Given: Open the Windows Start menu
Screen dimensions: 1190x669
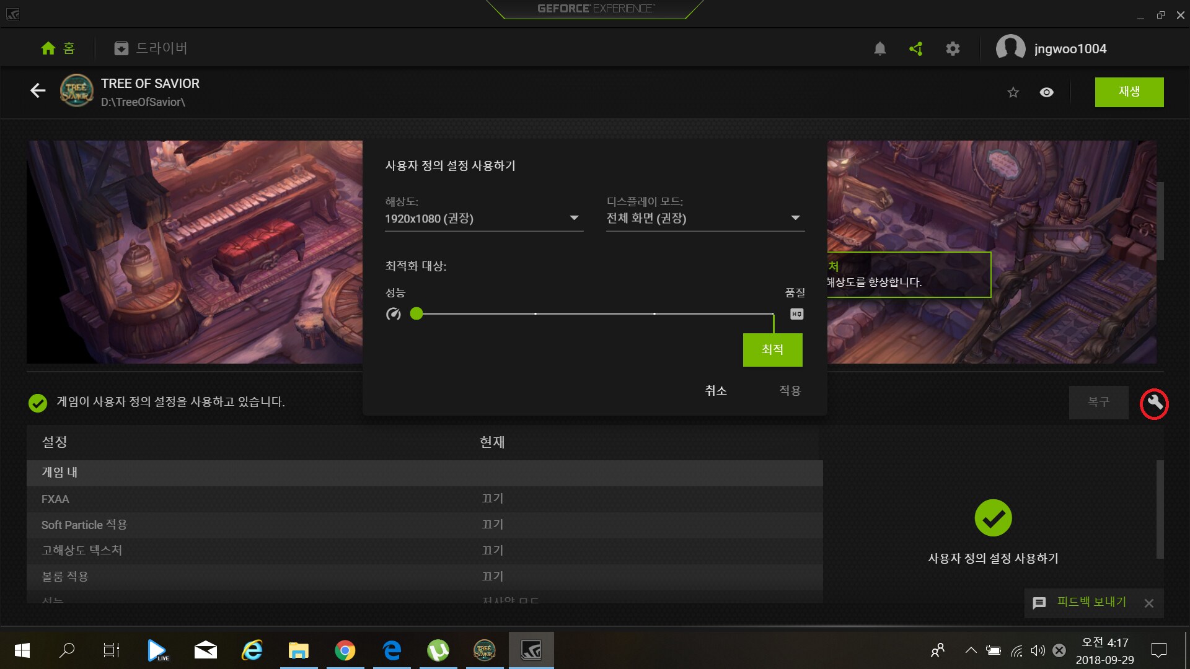Looking at the screenshot, I should click(22, 650).
